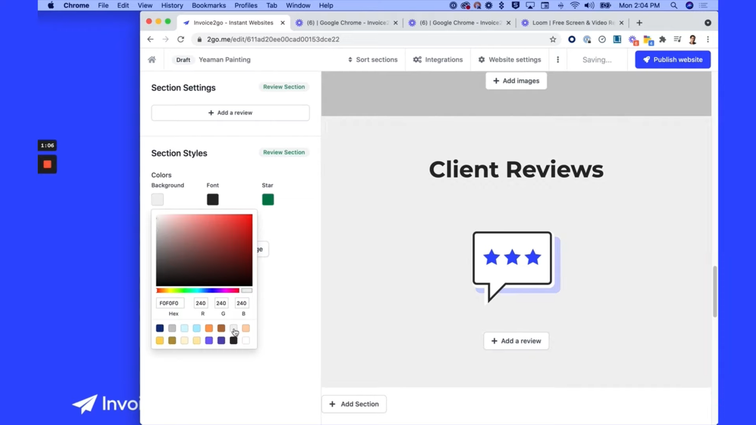This screenshot has width=756, height=425.
Task: Open the three-dot more options menu
Action: point(558,60)
